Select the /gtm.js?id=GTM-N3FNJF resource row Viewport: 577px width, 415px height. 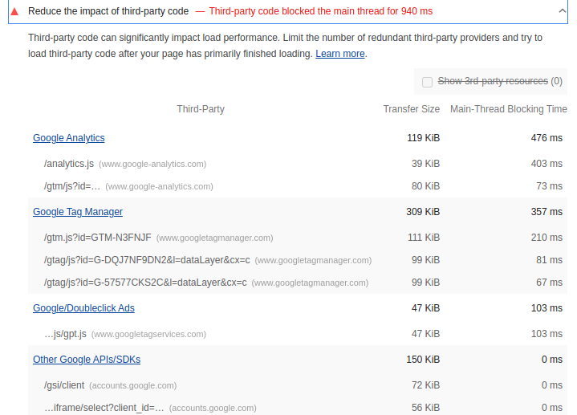(98, 238)
